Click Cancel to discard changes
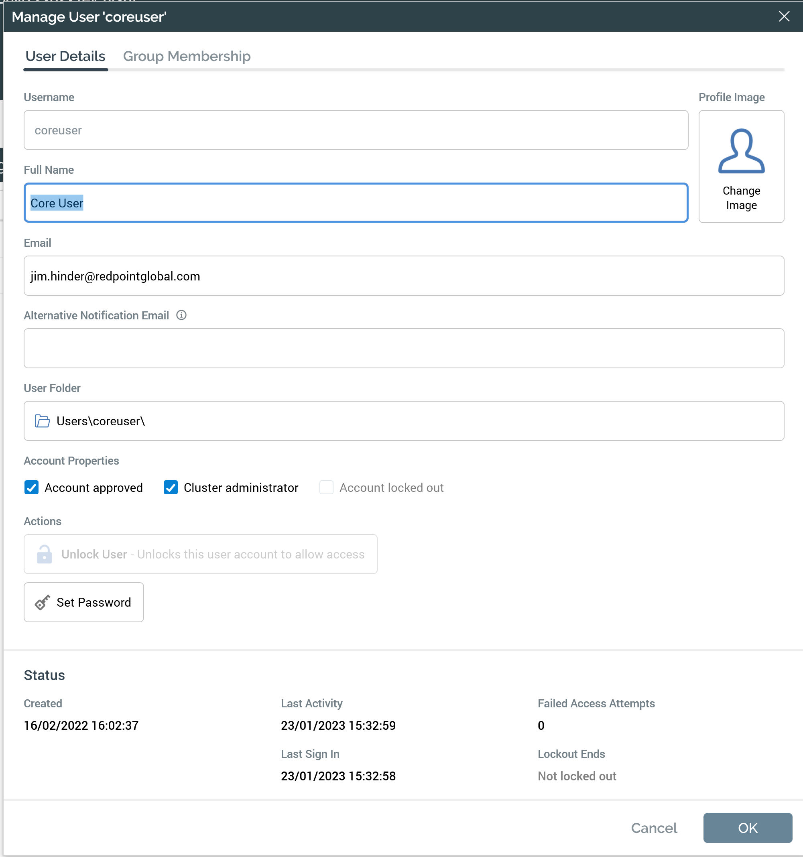The width and height of the screenshot is (803, 857). click(x=654, y=828)
